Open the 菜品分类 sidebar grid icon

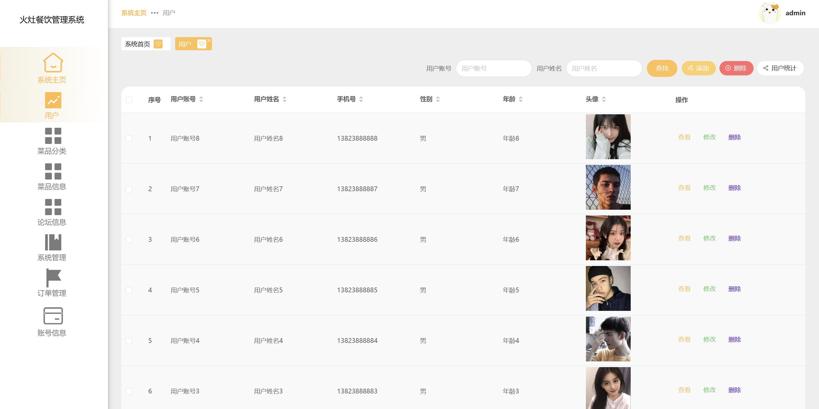click(53, 136)
